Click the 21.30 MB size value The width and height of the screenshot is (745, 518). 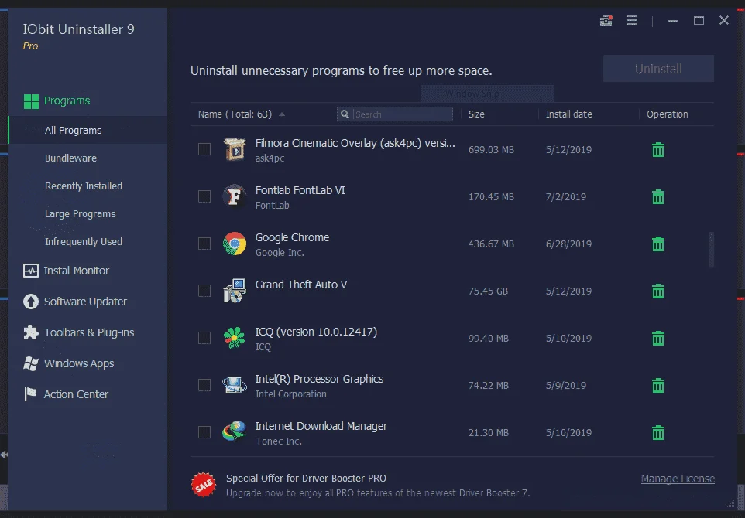coord(489,433)
